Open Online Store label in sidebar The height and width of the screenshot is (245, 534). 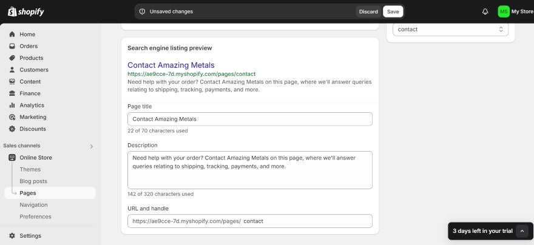click(36, 158)
